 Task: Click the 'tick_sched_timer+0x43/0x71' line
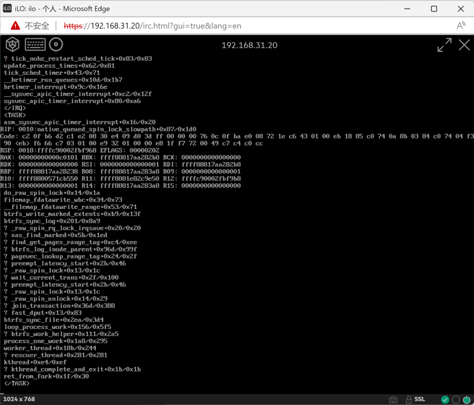tap(52, 73)
